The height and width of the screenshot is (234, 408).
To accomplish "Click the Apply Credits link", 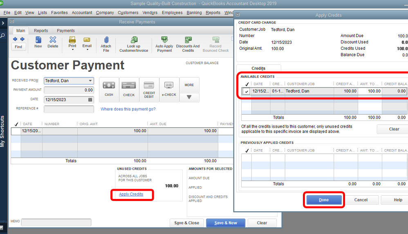I will coord(131,194).
